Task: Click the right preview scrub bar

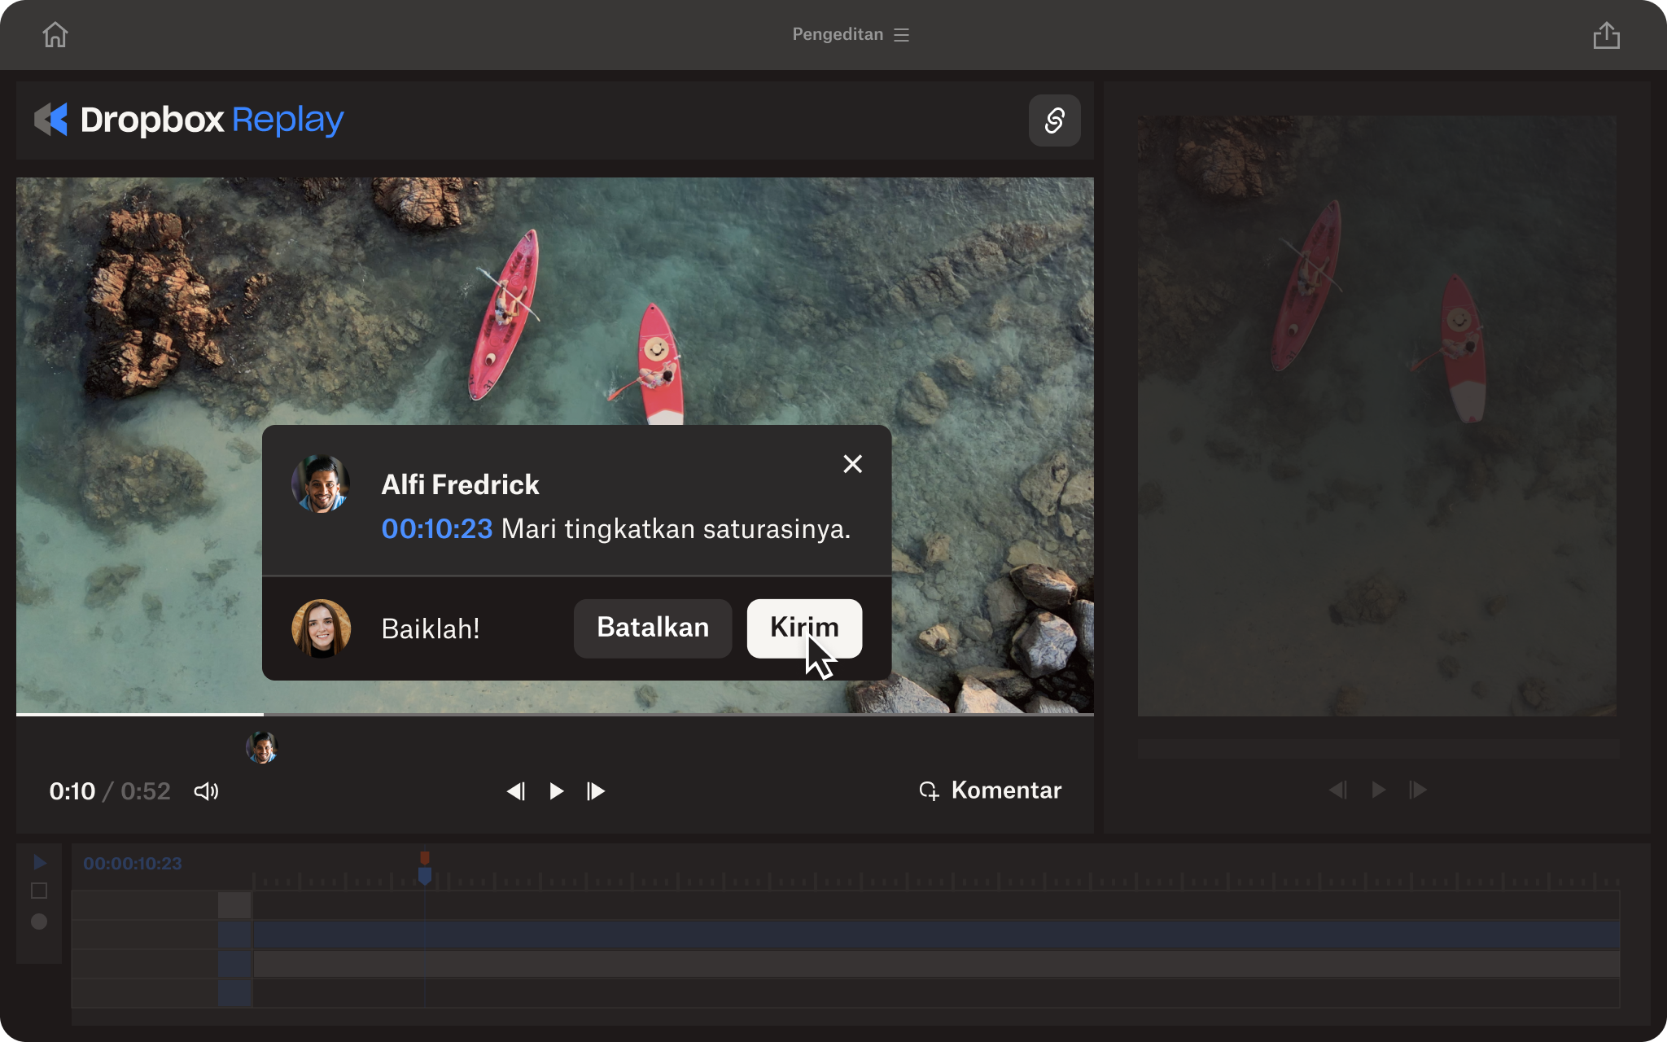Action: point(1378,749)
